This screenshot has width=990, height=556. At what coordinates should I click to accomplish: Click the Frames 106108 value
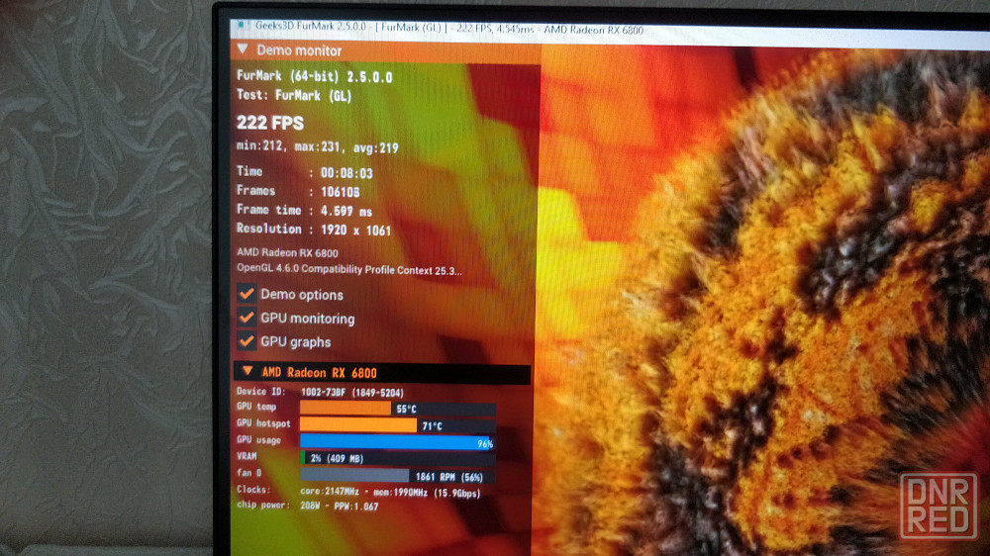pos(341,192)
